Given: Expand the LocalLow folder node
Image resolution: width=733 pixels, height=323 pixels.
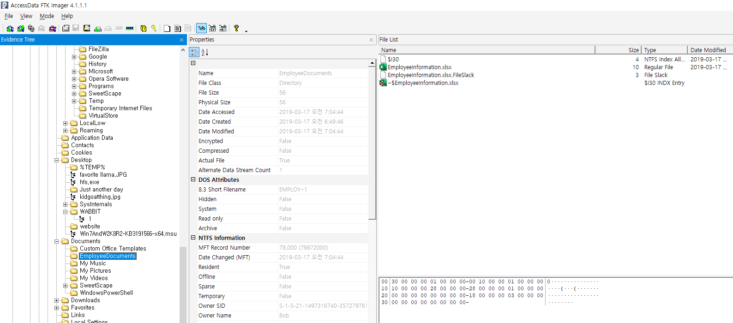Looking at the screenshot, I should tap(65, 123).
